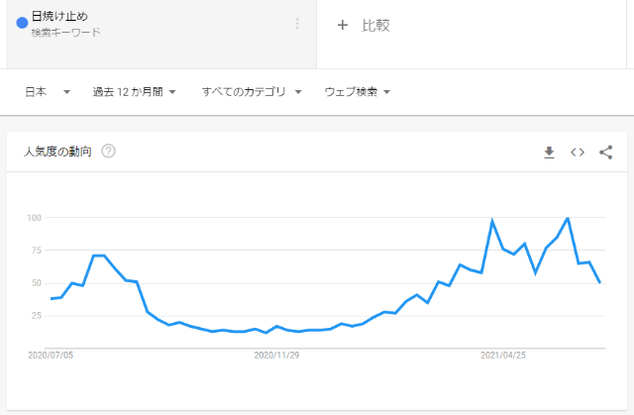Click the 2020/11/29 date axis label
The width and height of the screenshot is (634, 415).
pos(276,354)
